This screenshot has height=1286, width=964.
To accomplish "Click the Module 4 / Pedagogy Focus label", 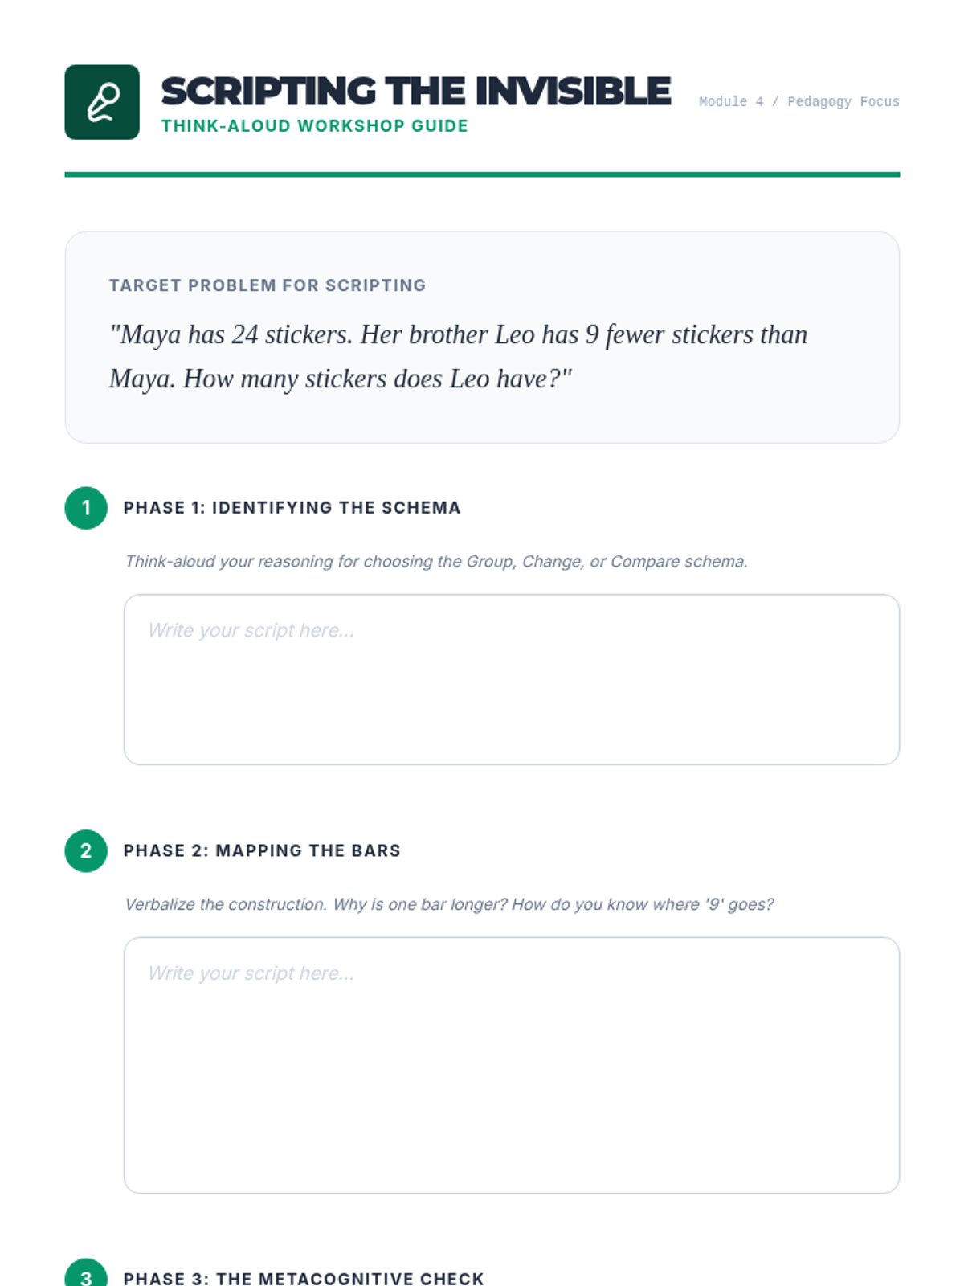I will tap(799, 102).
